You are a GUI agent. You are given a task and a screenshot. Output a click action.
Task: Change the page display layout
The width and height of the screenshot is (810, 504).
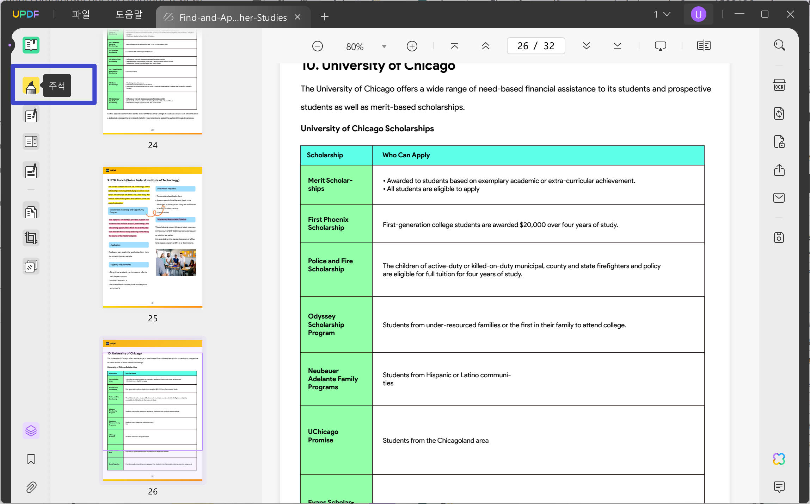click(x=704, y=46)
